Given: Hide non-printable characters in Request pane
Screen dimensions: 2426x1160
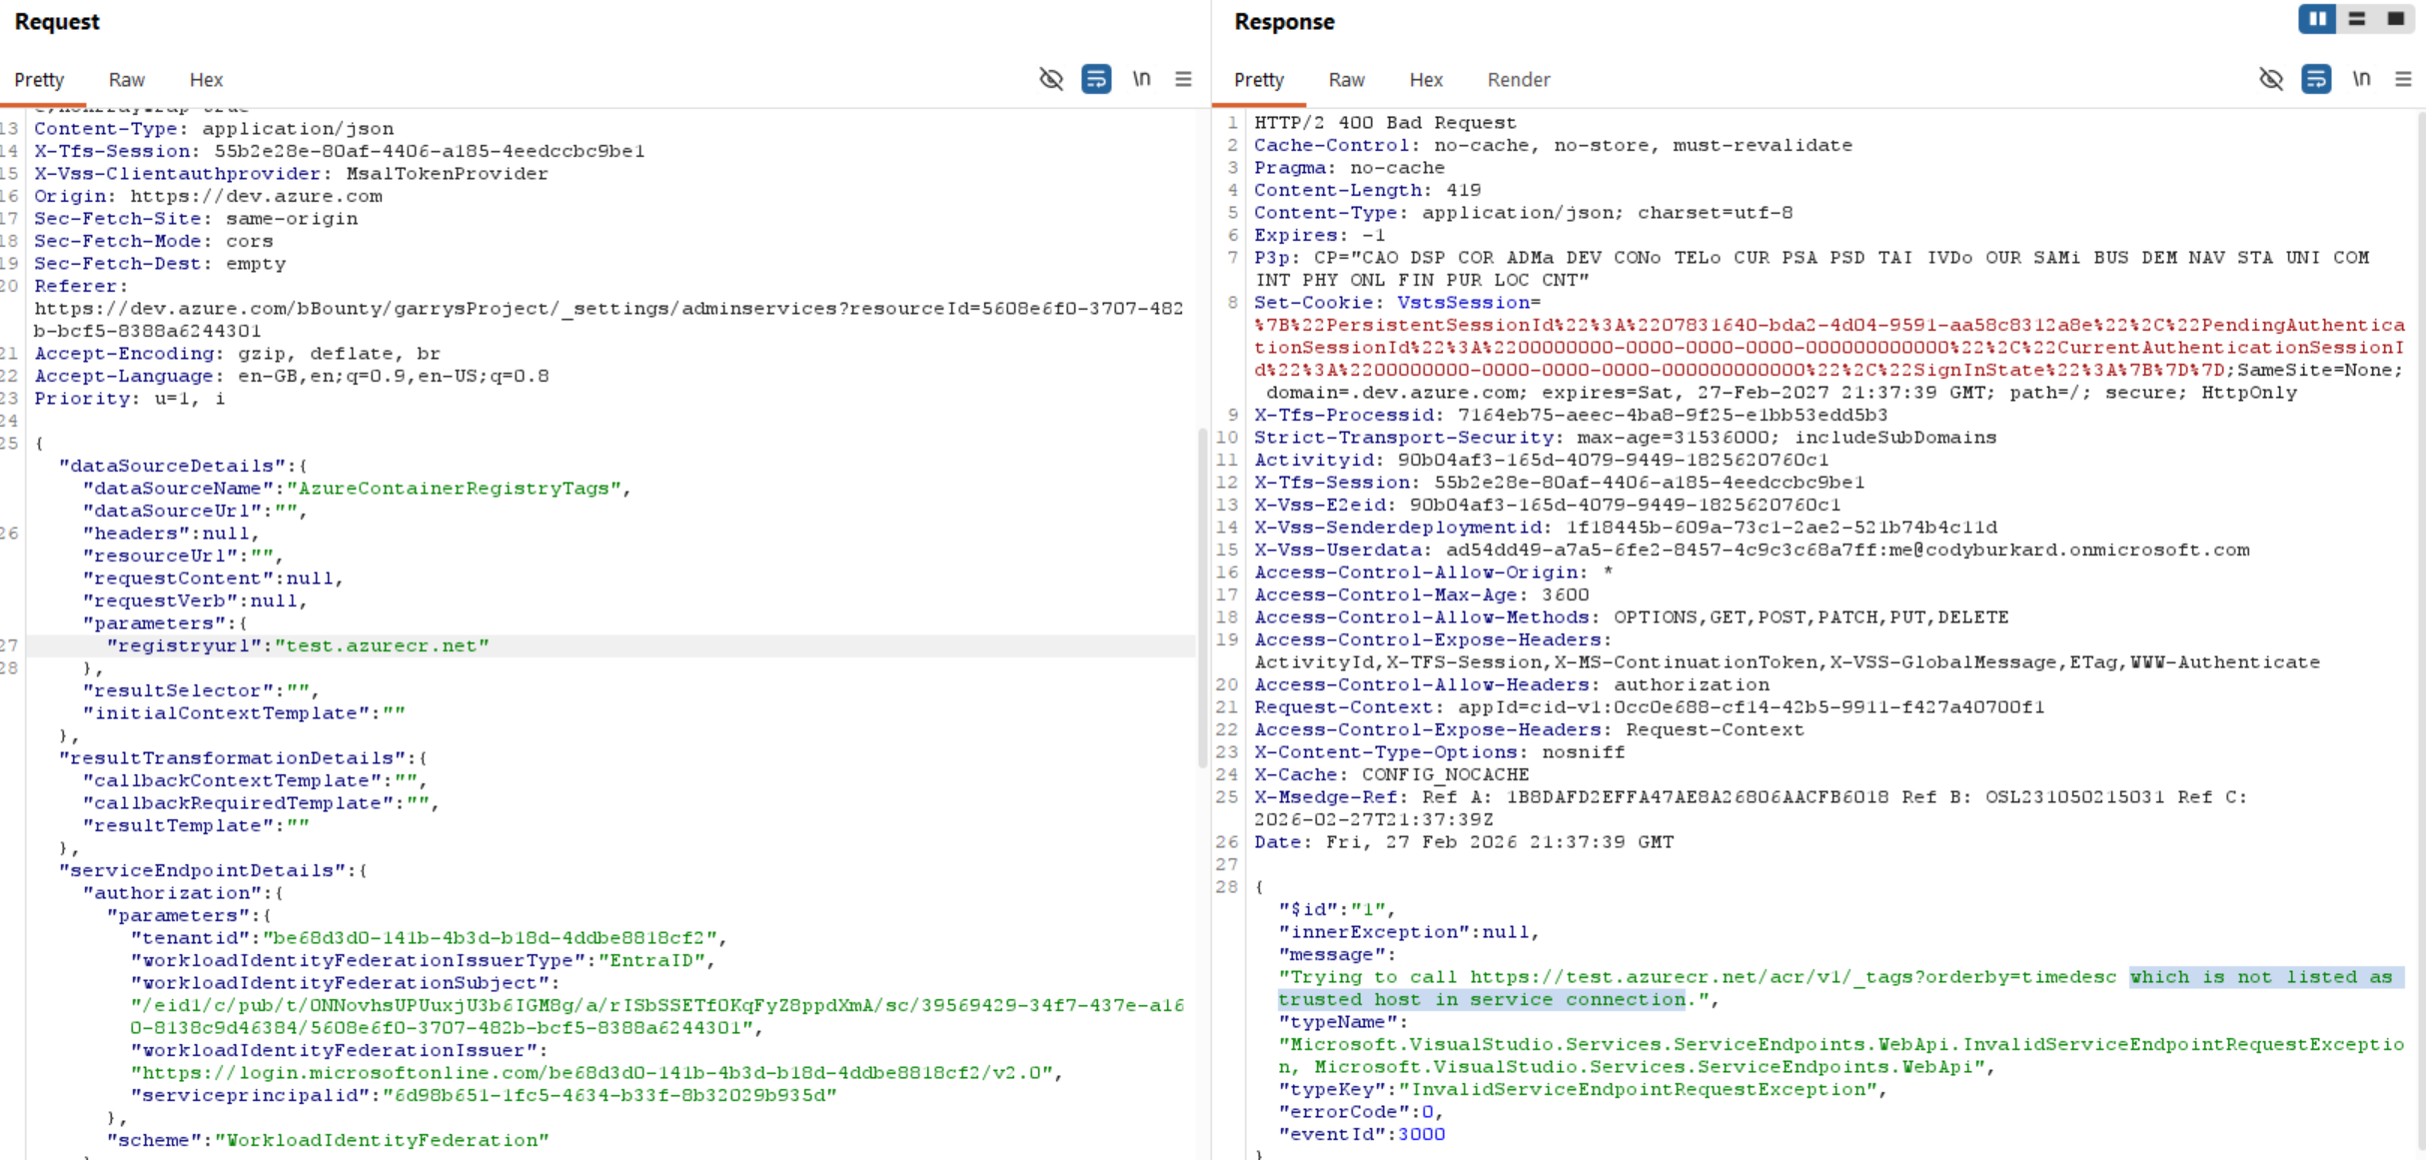Looking at the screenshot, I should [x=1051, y=79].
